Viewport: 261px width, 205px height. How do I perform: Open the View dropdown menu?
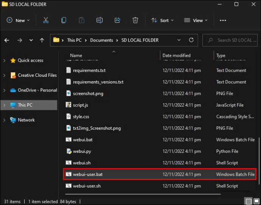(196, 20)
